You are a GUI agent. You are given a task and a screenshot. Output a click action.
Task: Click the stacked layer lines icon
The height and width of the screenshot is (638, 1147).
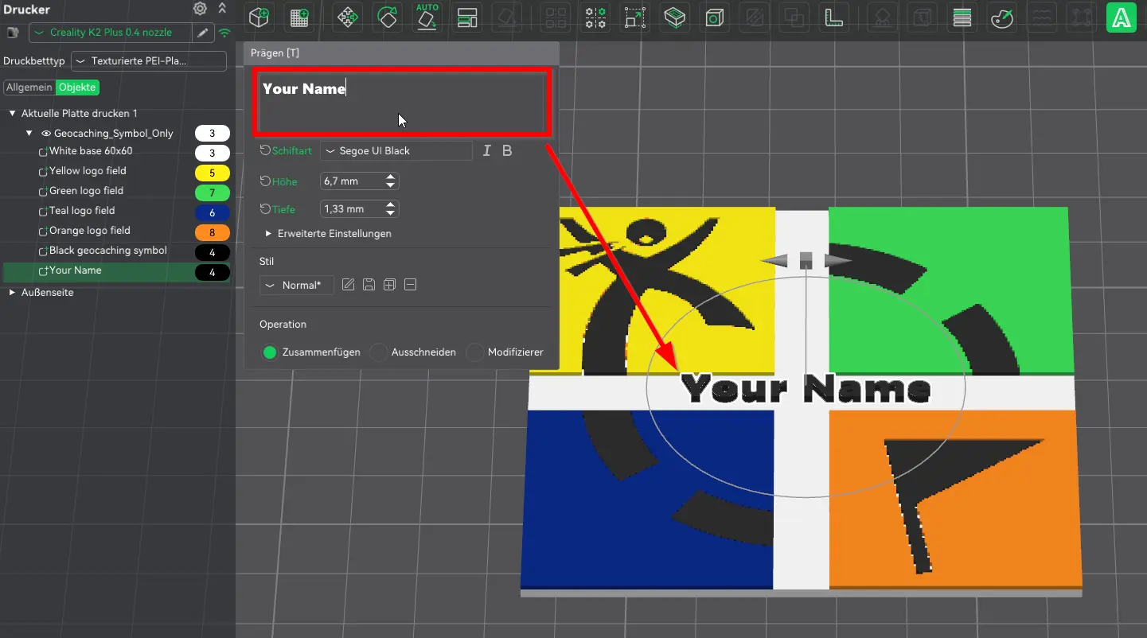(962, 18)
